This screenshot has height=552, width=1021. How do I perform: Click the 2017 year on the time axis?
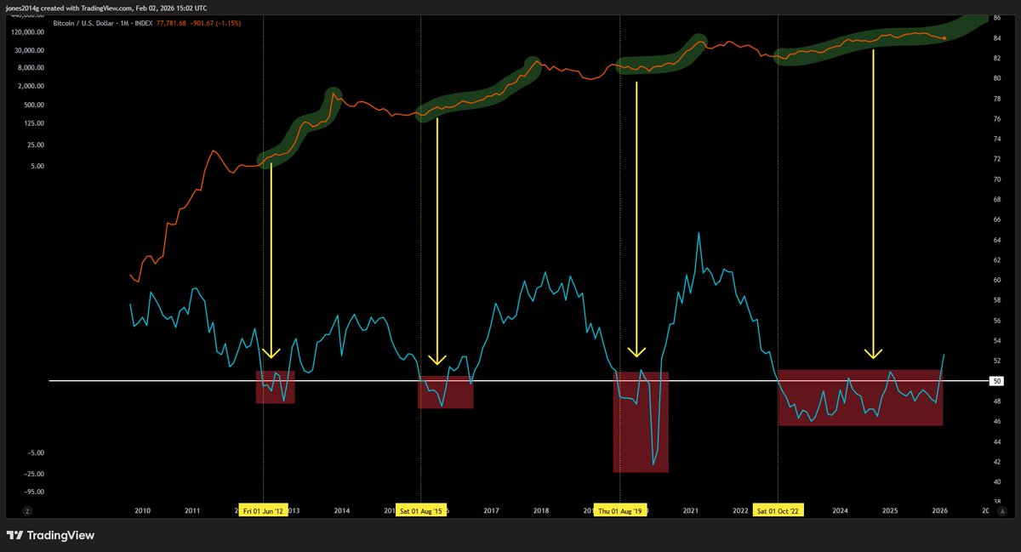pos(491,511)
